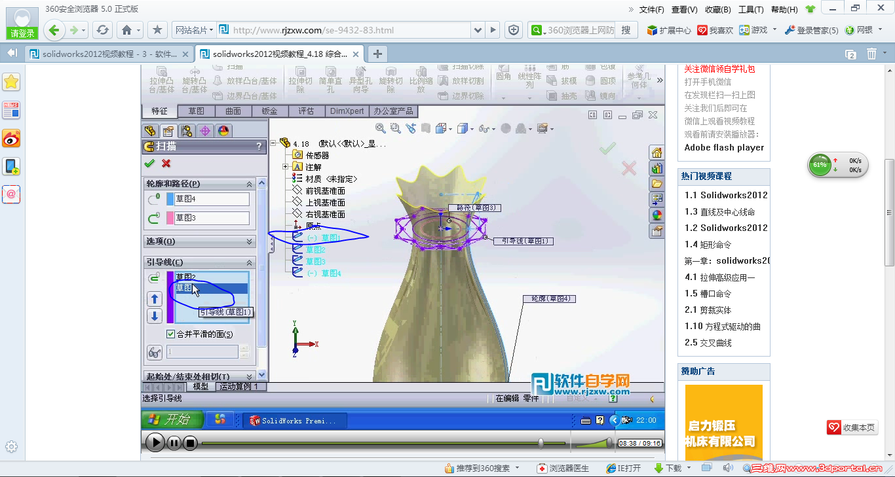Open the 2.1 剪裁实体 course link
Image resolution: width=895 pixels, height=477 pixels.
coord(708,310)
